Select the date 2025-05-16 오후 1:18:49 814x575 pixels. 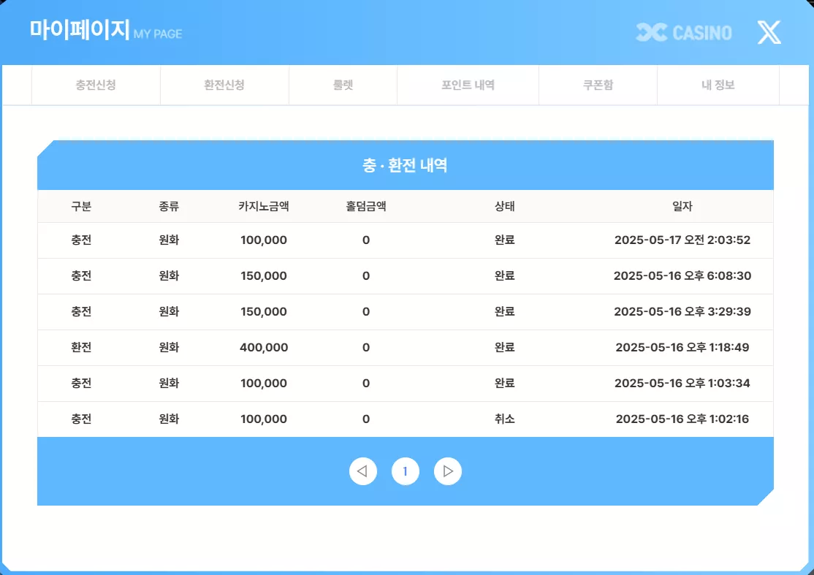pyautogui.click(x=682, y=348)
